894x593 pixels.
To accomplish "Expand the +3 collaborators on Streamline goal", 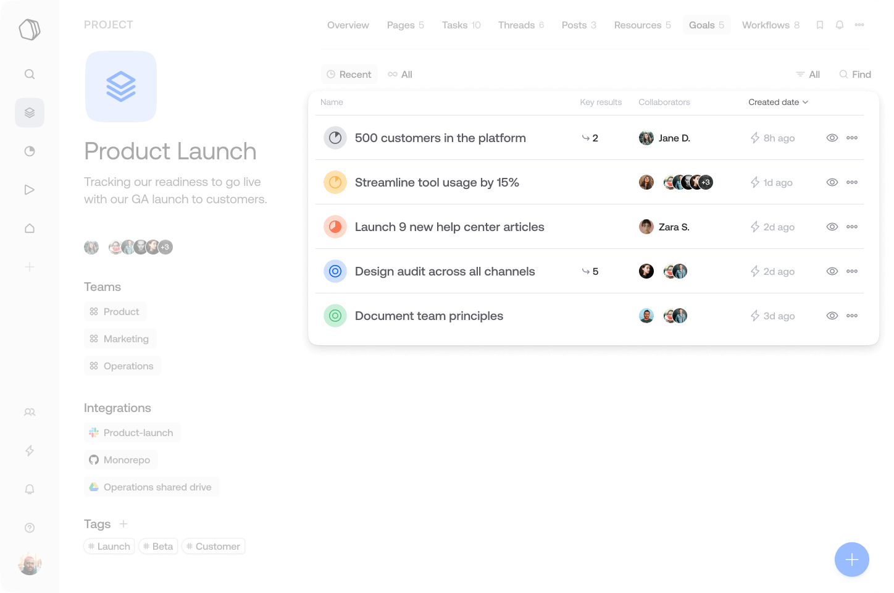I will 706,182.
